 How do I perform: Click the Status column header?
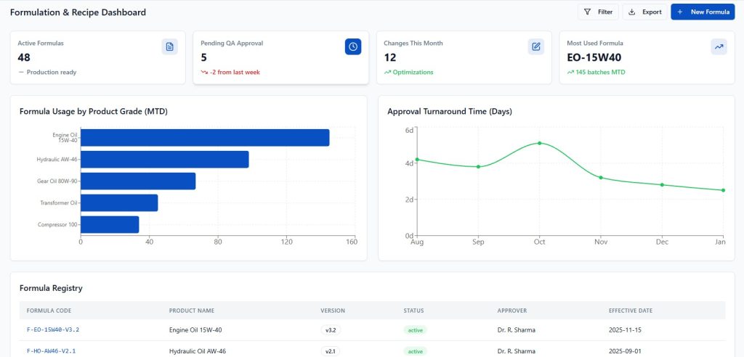pyautogui.click(x=413, y=311)
